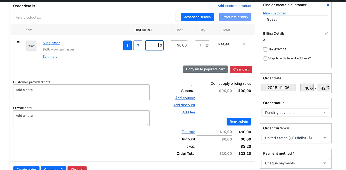
Task: Click the drag handle beside Sunglasses item
Action: click(x=18, y=43)
